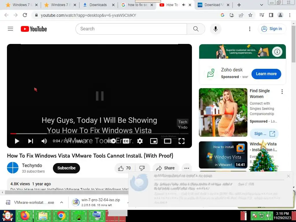Close the Downloads tab
The image size is (296, 222).
pyautogui.click(x=113, y=5)
